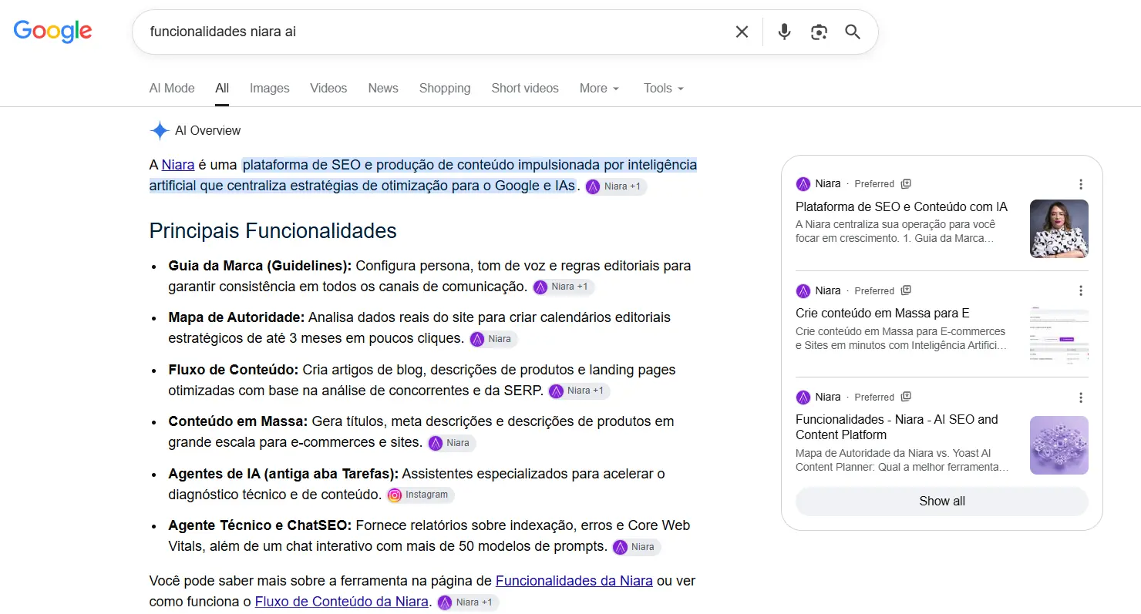The width and height of the screenshot is (1141, 614).
Task: Open the Fluxo de Conteúdo da Niara link
Action: pyautogui.click(x=342, y=602)
